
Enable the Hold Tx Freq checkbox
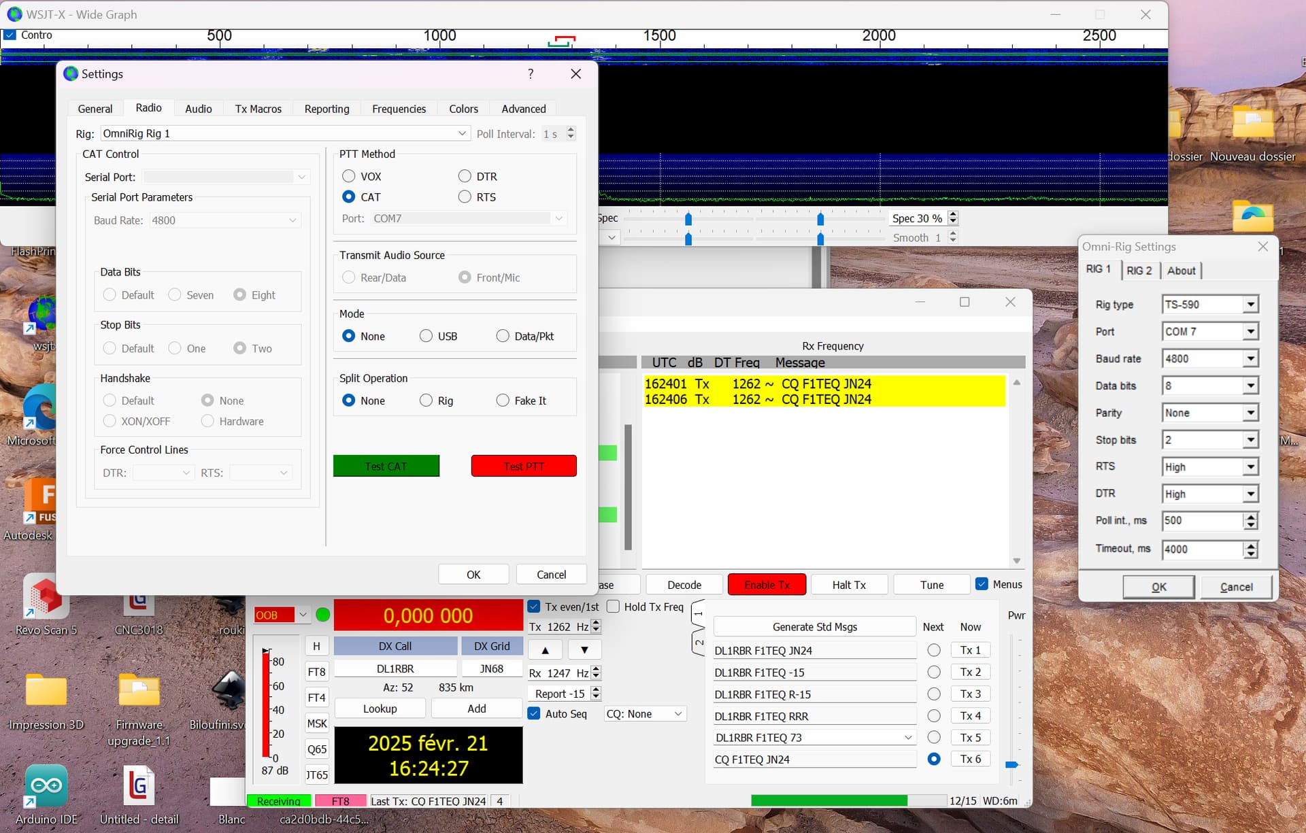click(613, 606)
